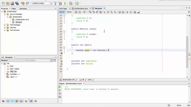Select Die(int sides) constructor in Navigator
The image size is (191, 107).
pos(14,69)
